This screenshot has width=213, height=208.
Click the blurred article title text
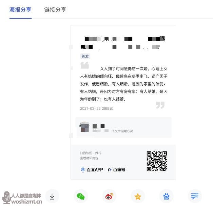click(x=123, y=43)
